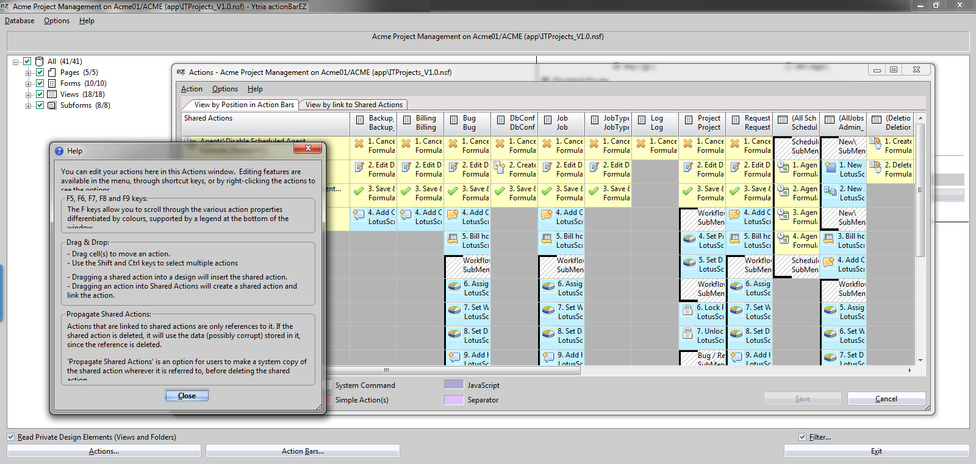Image resolution: width=976 pixels, height=464 pixels.
Task: Click the 5. Bill hc icon in Bug column
Action: point(453,238)
